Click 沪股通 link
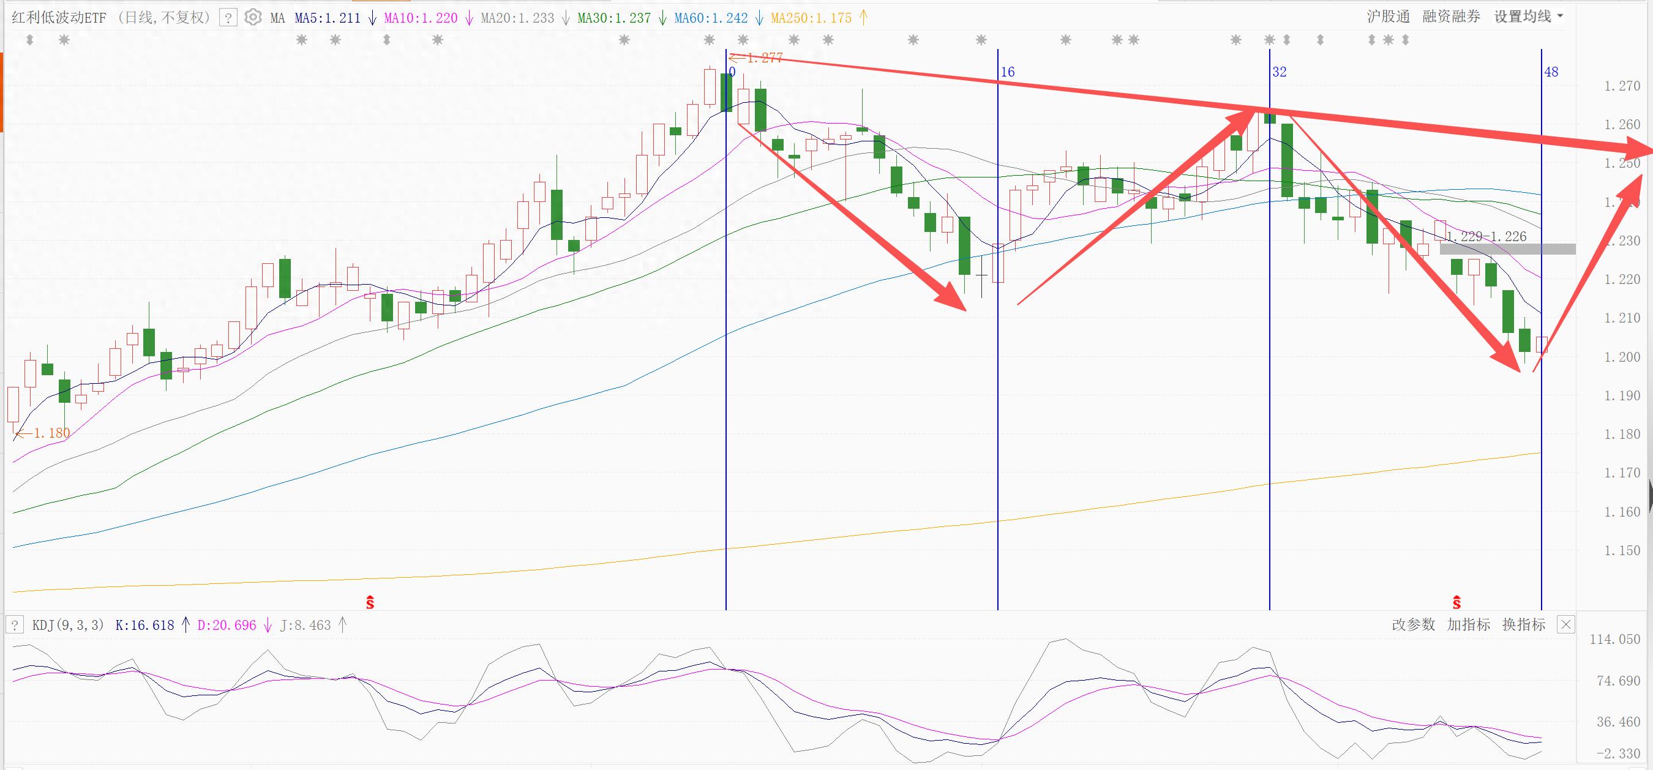 (1388, 17)
